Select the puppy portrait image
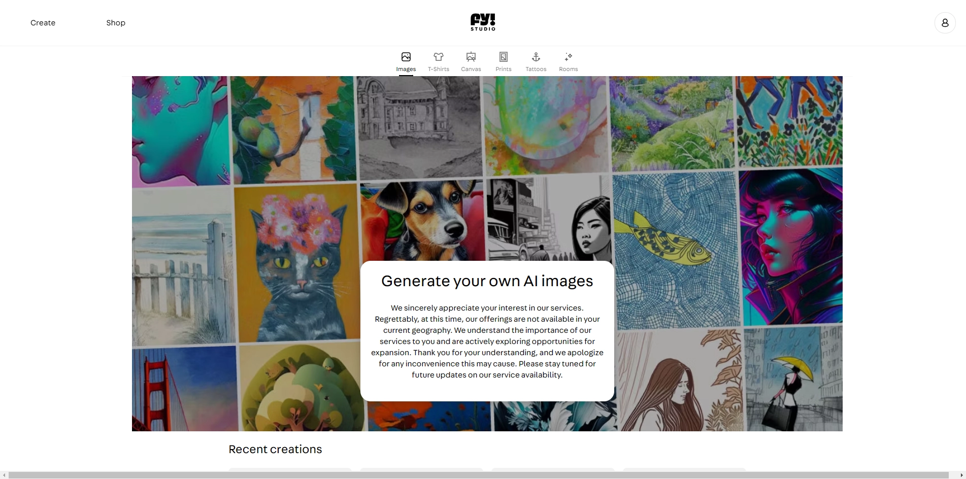 (x=421, y=218)
